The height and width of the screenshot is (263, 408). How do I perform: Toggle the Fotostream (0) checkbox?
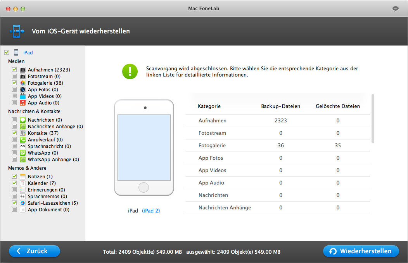(14, 77)
